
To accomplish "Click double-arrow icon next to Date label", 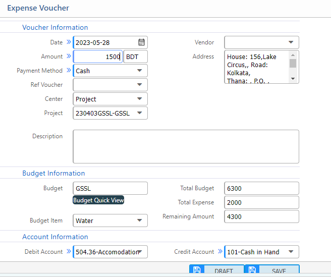I will tap(69, 42).
